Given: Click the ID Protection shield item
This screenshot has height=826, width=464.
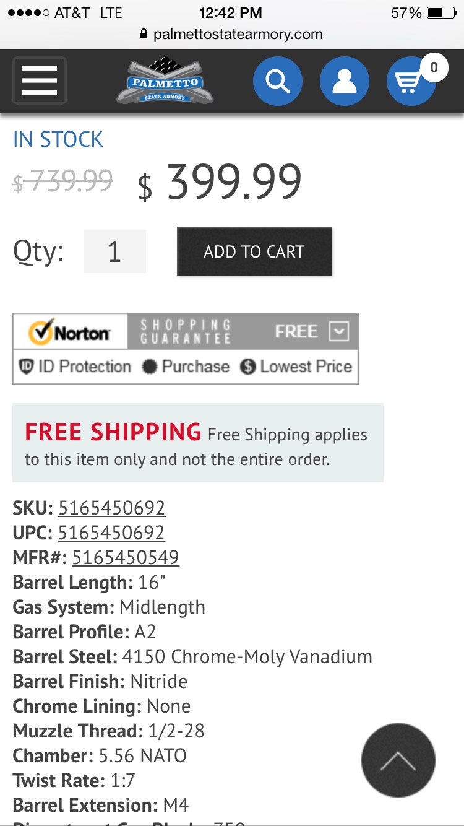Looking at the screenshot, I should pyautogui.click(x=75, y=367).
